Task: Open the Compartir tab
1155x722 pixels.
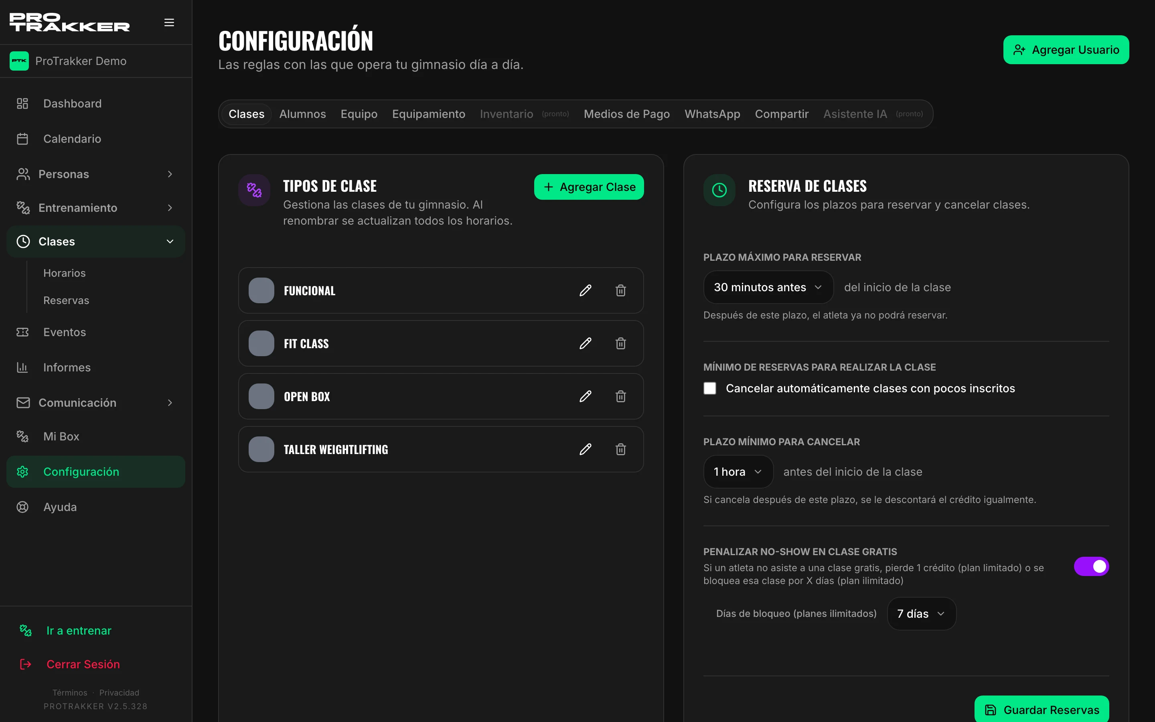Action: (x=782, y=114)
